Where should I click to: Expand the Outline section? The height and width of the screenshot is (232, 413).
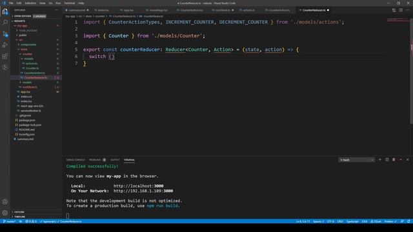pyautogui.click(x=19, y=212)
